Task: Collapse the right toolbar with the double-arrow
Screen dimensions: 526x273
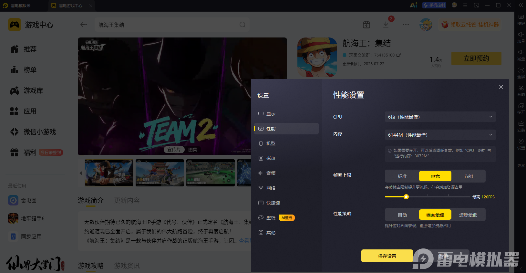Action: 521,5
